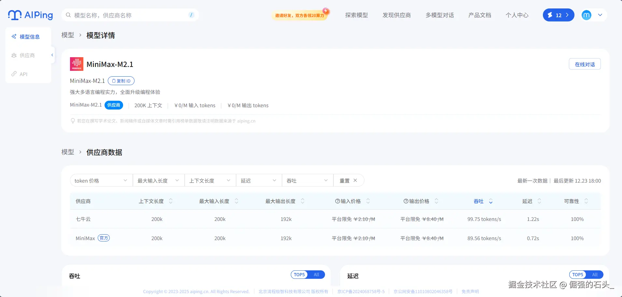Click the 在线对话 button

point(585,64)
